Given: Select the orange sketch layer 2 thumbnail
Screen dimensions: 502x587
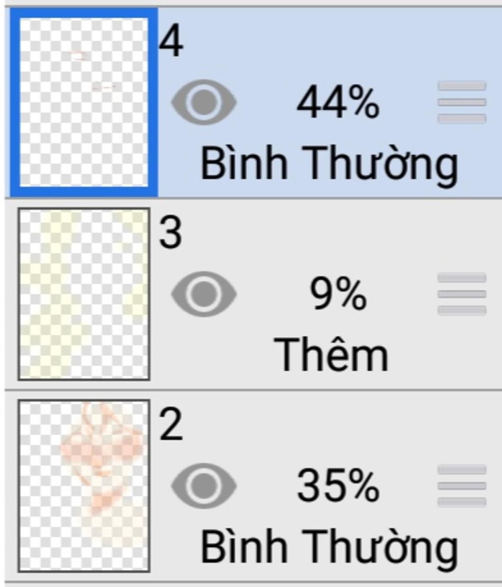Looking at the screenshot, I should pos(83,485).
